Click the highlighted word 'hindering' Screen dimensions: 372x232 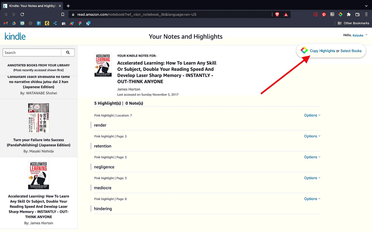click(103, 209)
